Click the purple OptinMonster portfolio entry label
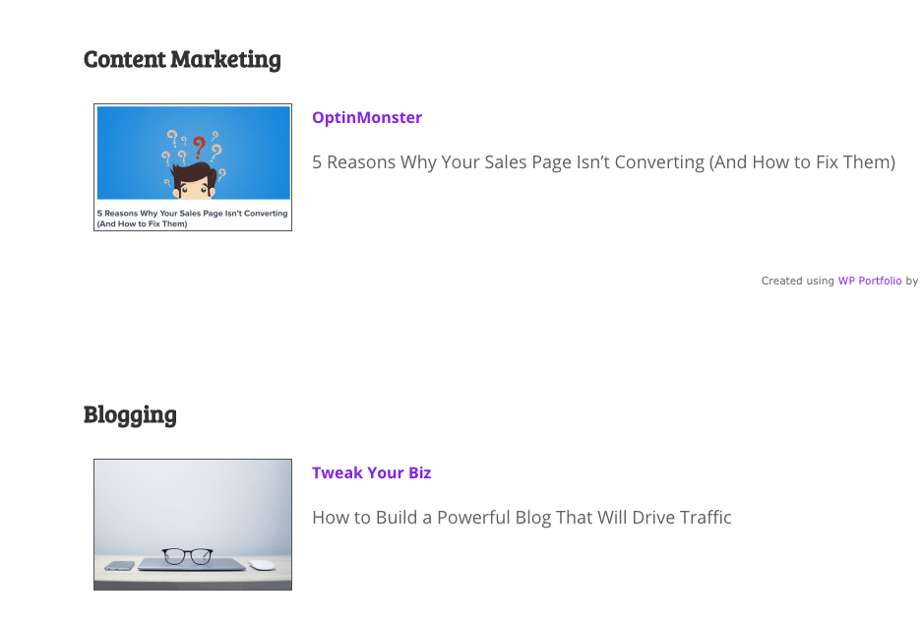The width and height of the screenshot is (922, 626). [x=366, y=117]
